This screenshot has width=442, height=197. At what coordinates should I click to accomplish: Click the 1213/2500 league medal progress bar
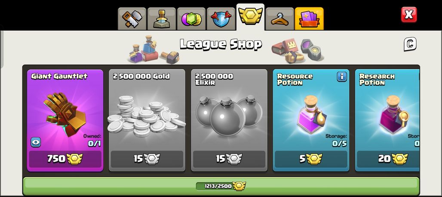[x=221, y=186]
